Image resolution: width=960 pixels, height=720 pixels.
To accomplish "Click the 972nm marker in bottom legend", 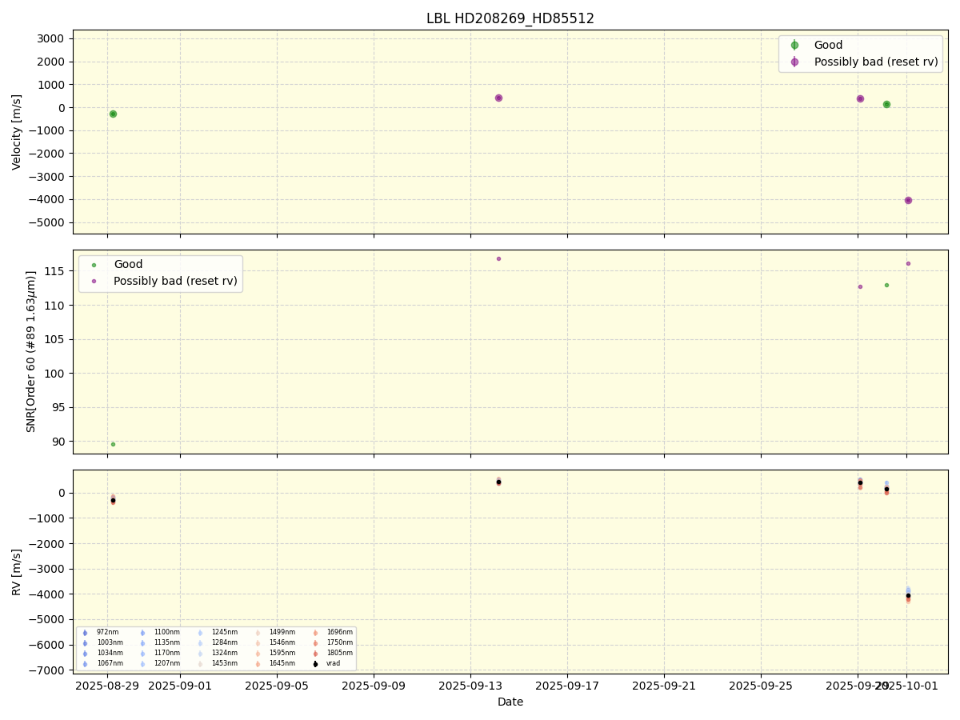I will (x=85, y=633).
